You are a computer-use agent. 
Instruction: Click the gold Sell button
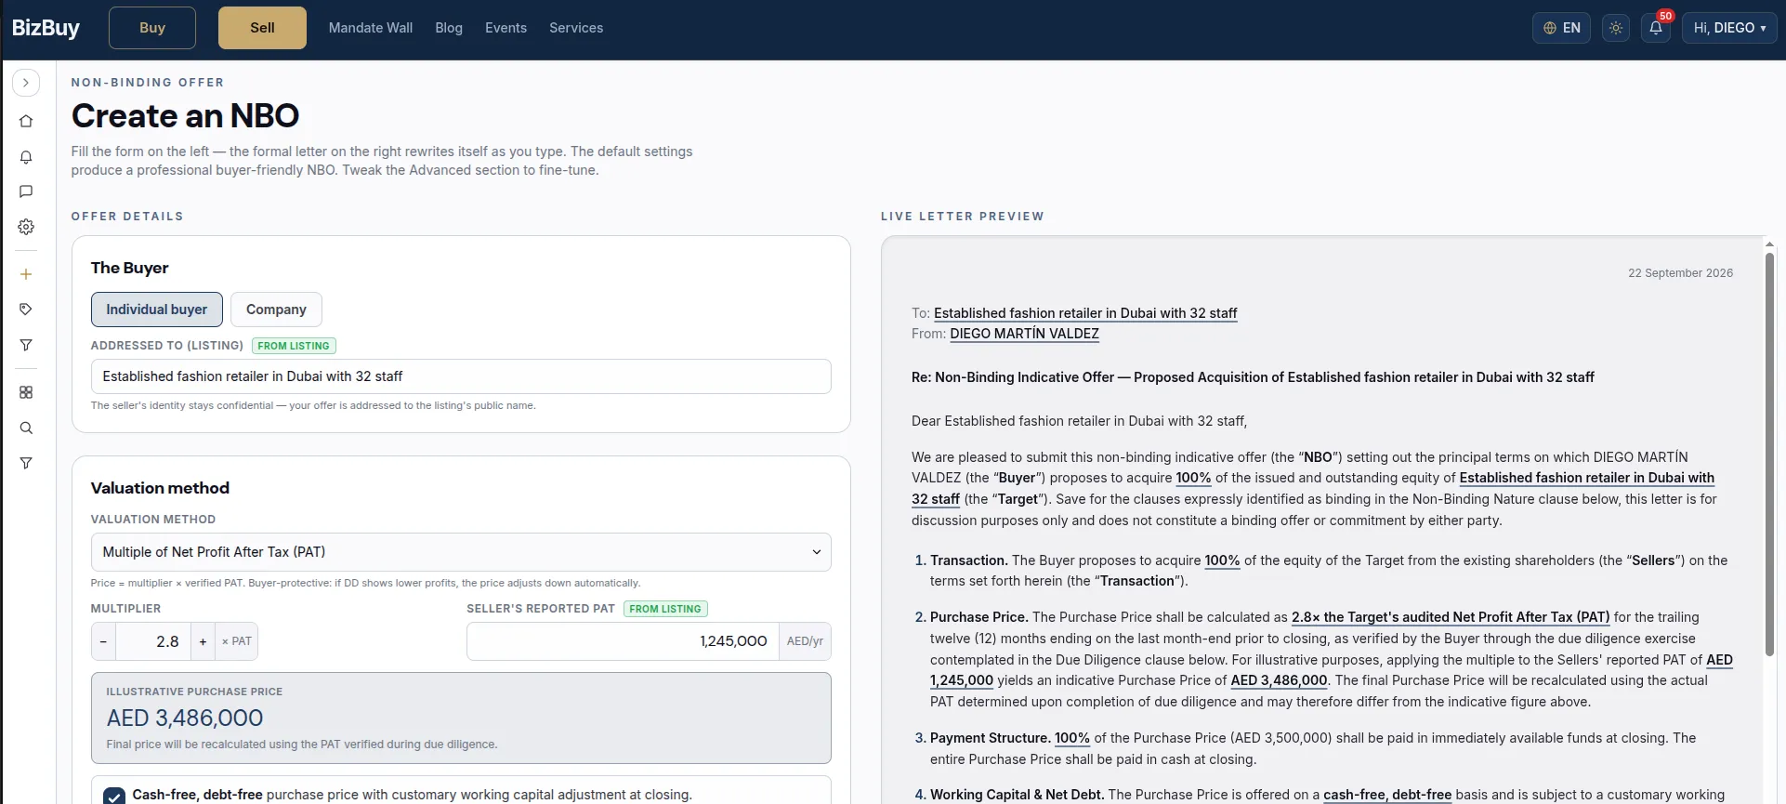[x=262, y=28]
